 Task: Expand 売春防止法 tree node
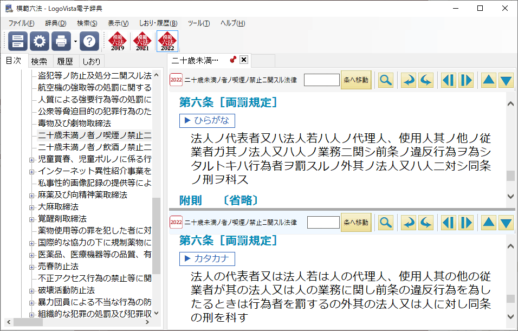(x=31, y=267)
